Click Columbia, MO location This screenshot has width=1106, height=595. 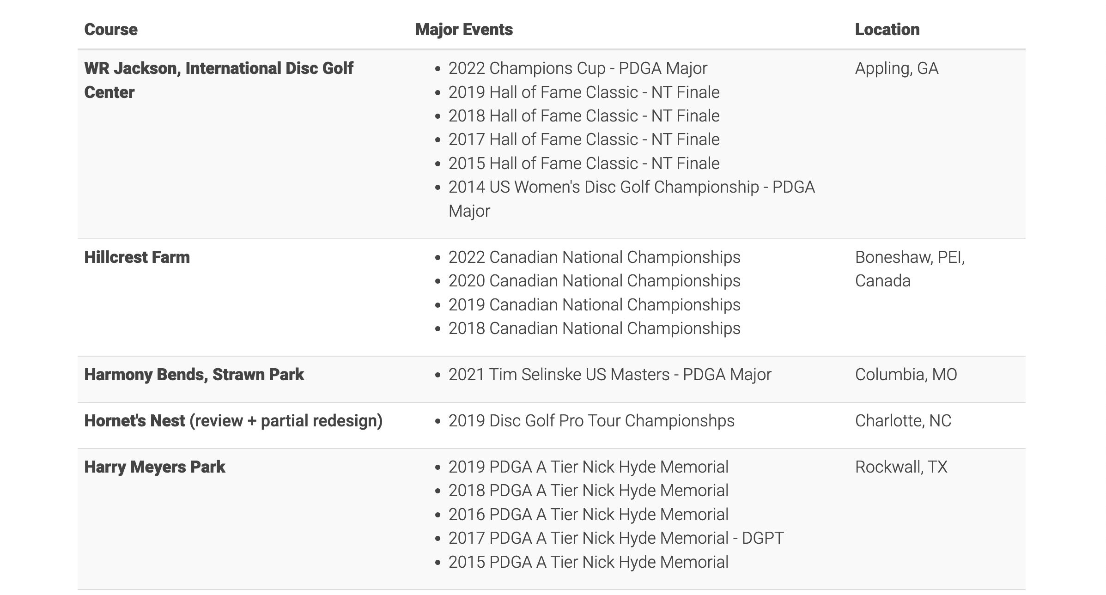(906, 375)
